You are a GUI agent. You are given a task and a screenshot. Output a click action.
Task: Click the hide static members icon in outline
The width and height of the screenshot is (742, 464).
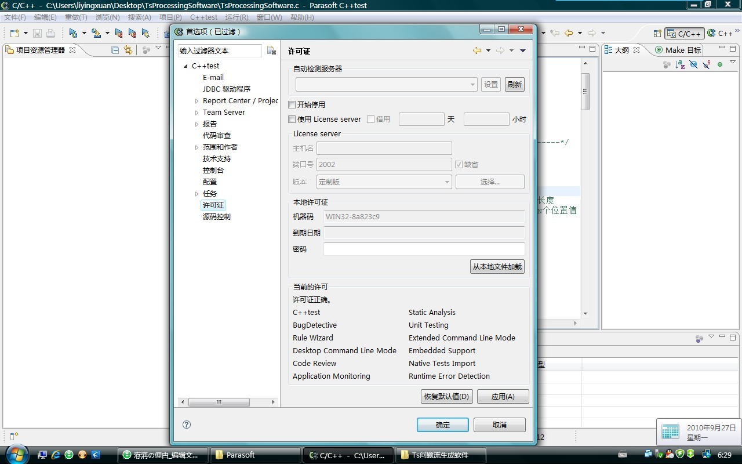pyautogui.click(x=706, y=64)
